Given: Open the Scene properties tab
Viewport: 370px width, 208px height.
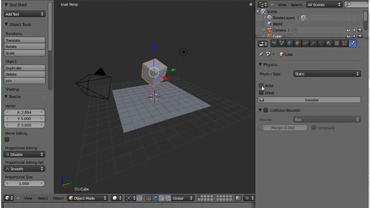Looking at the screenshot, I should (x=282, y=43).
